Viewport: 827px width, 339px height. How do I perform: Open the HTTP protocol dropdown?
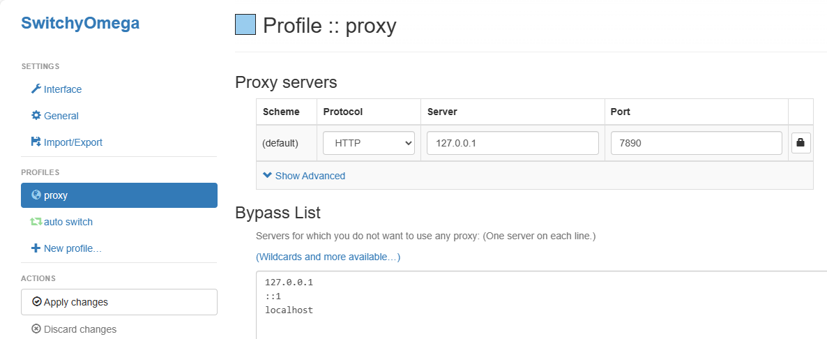coord(369,143)
